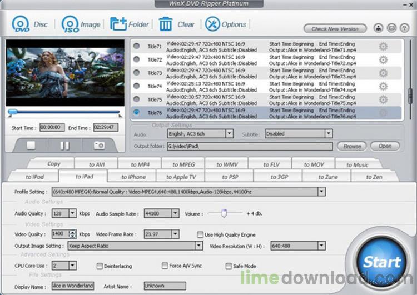
Task: Open the Audio Sample Rate dropdown
Action: (x=175, y=213)
